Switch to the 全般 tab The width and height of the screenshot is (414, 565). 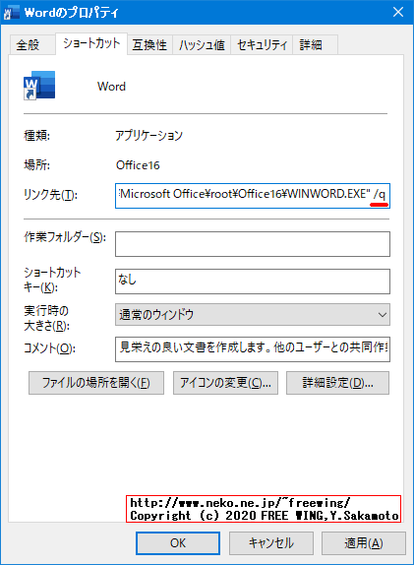(32, 45)
